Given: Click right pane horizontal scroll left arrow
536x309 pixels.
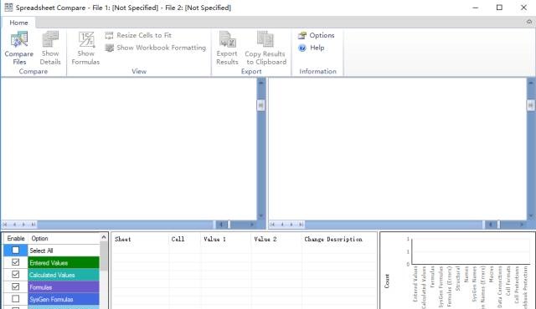Looking at the screenshot, I should coord(491,225).
